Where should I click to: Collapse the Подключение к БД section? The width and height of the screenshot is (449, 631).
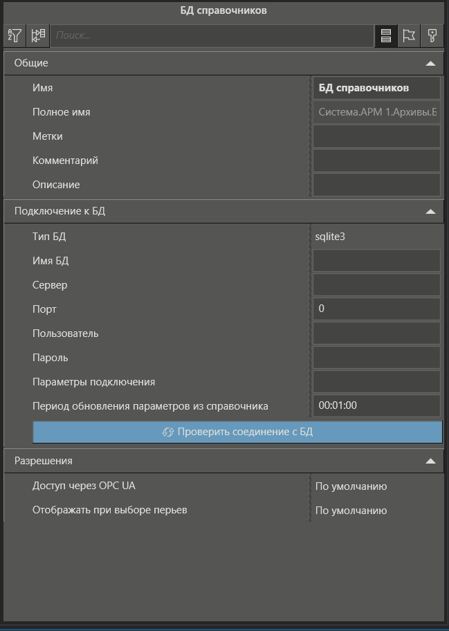pos(430,212)
